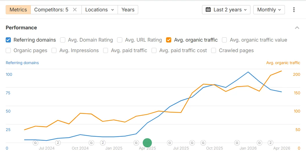
Task: Enable the Avg. Domain Rating checkbox
Action: [x=63, y=40]
